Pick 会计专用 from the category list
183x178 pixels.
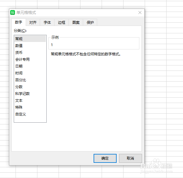point(30,59)
